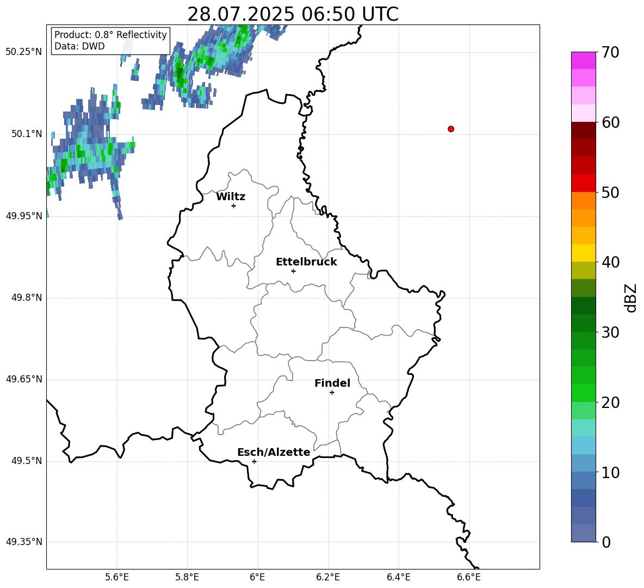Click the 49.95°N latitude label
644x588 pixels.
click(24, 216)
